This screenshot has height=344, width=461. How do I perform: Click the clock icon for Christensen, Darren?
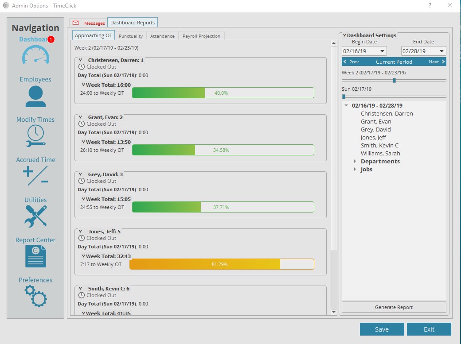[82, 67]
